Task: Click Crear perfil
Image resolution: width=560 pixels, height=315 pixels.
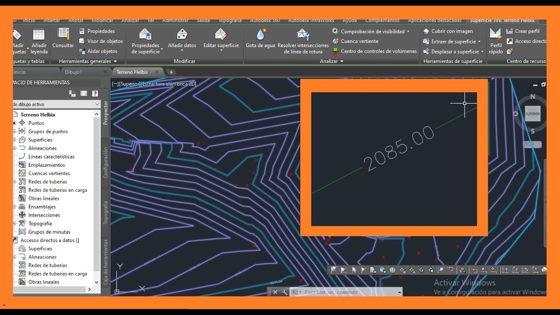Action: coord(523,31)
